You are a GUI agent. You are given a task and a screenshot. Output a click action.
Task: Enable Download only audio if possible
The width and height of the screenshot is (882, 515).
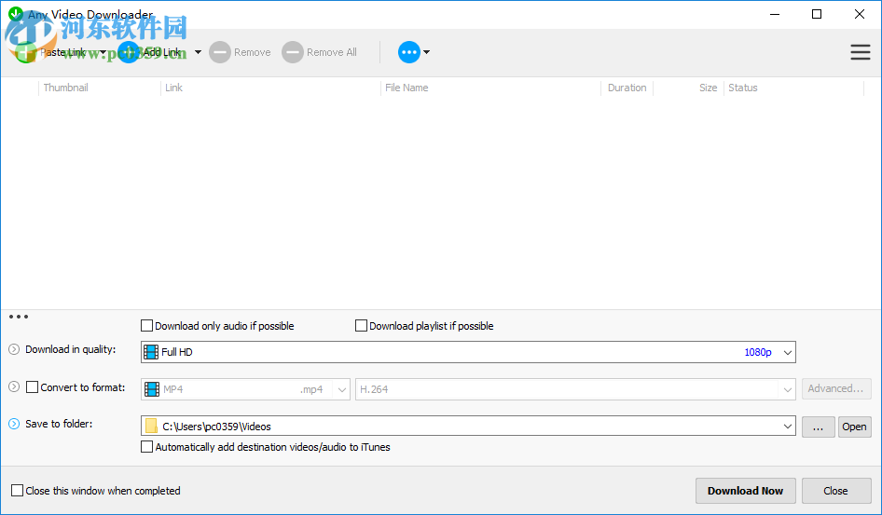point(146,326)
